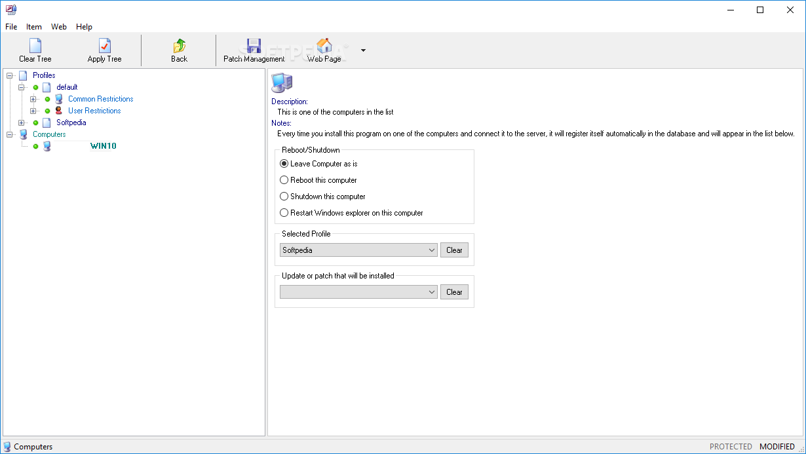Collapse the default profile node
Image resolution: width=806 pixels, height=454 pixels.
coord(22,87)
